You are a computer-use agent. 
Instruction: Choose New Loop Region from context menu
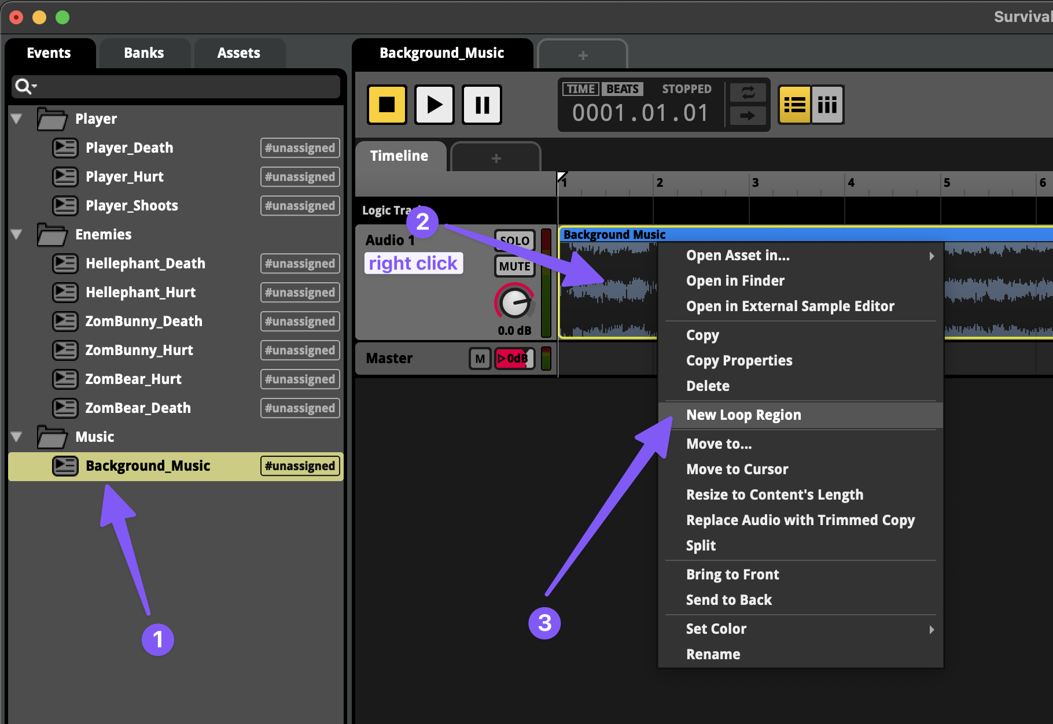tap(743, 415)
